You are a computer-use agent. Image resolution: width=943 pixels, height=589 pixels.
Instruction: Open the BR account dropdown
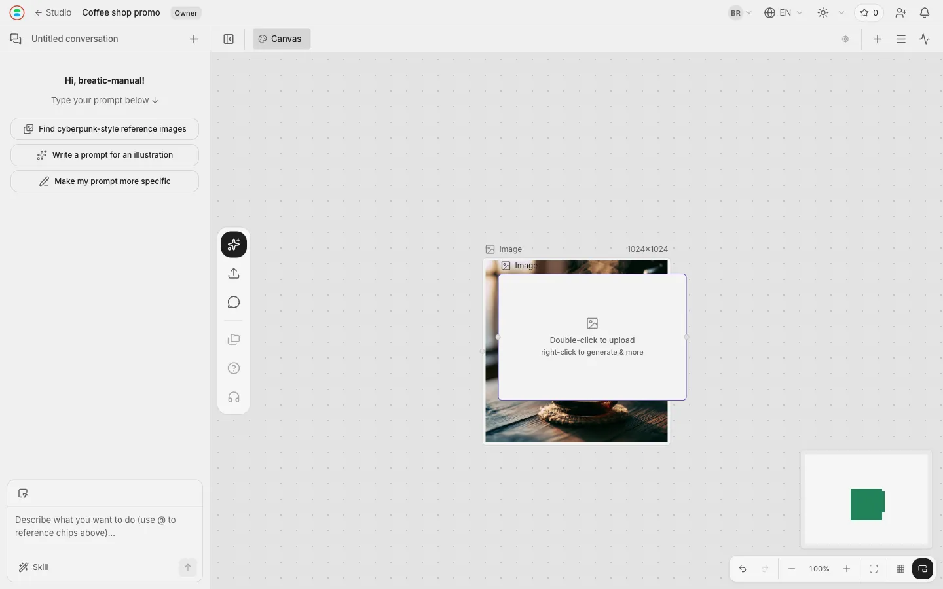tap(740, 13)
